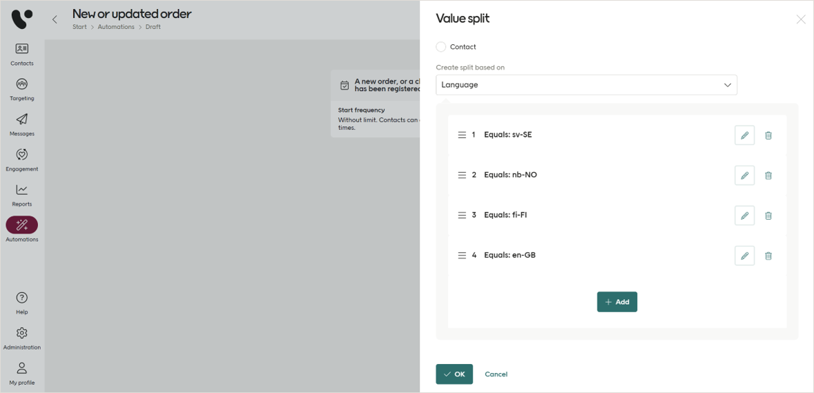Cancel the value split dialog
Screen dimensions: 814x393
pos(496,374)
